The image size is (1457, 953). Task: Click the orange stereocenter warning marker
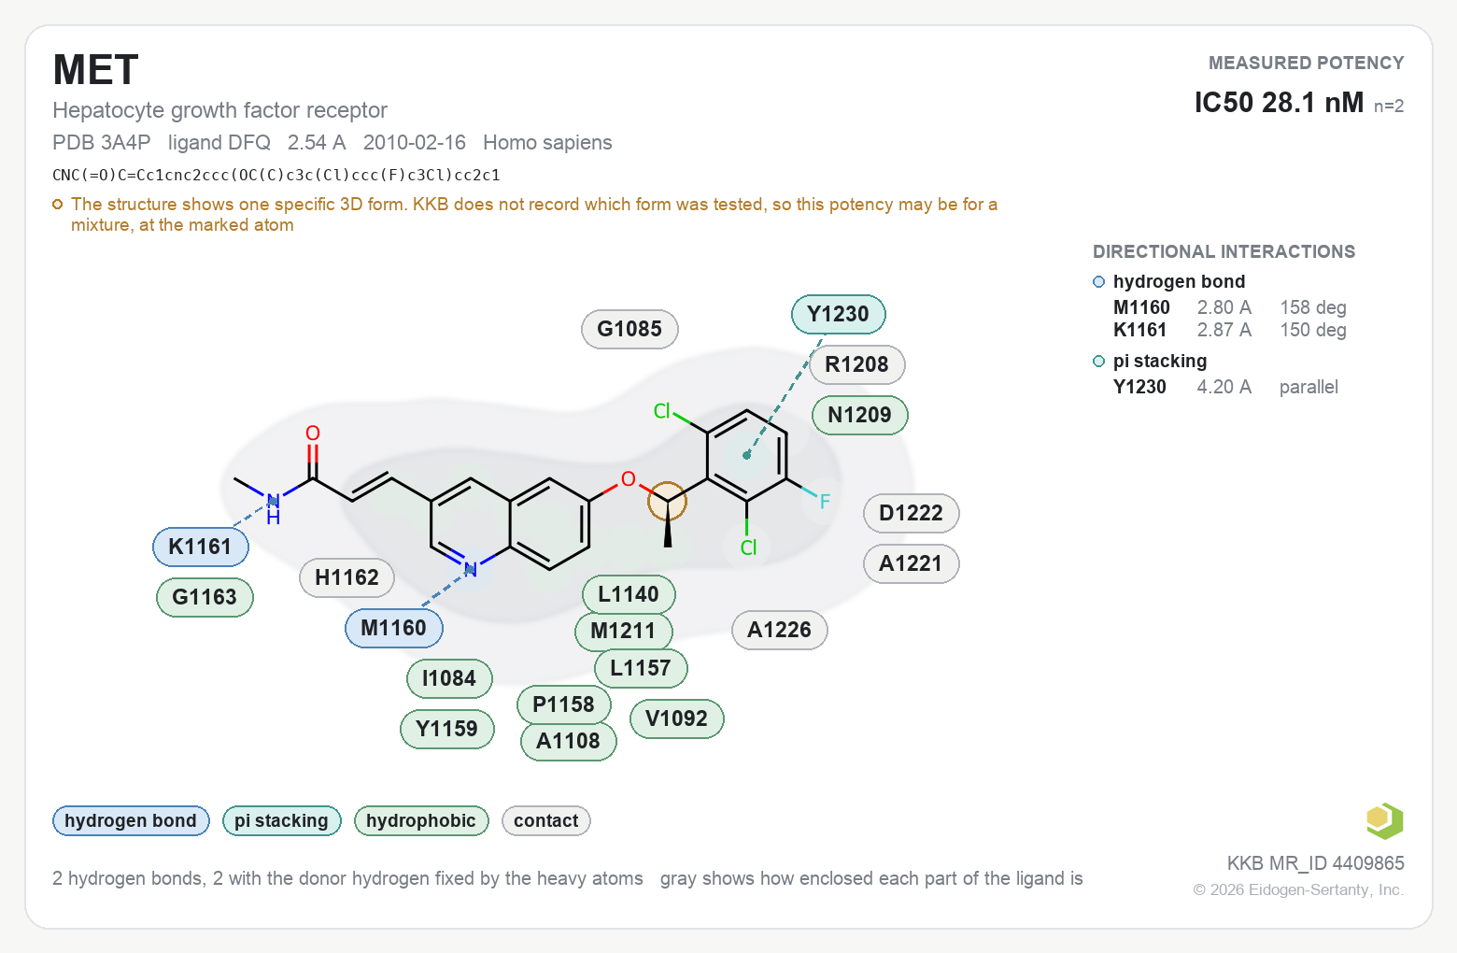58,204
